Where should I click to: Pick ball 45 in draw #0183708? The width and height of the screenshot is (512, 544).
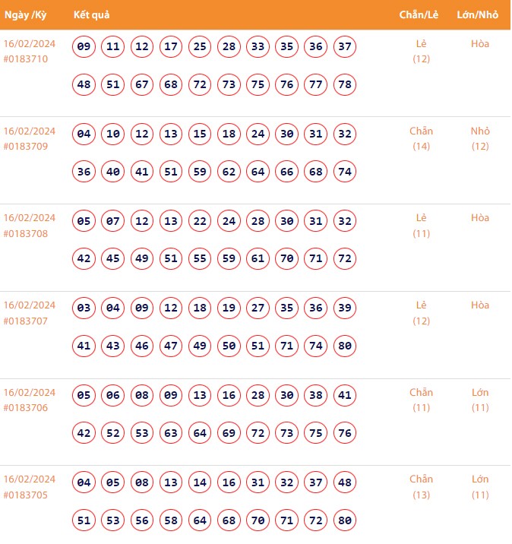(x=113, y=259)
